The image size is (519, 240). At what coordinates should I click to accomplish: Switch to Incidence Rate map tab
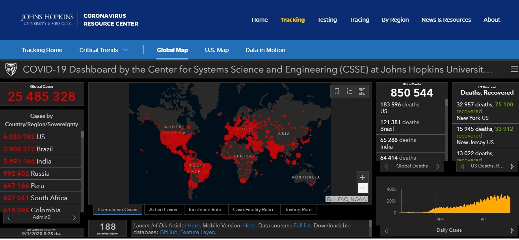[205, 210]
